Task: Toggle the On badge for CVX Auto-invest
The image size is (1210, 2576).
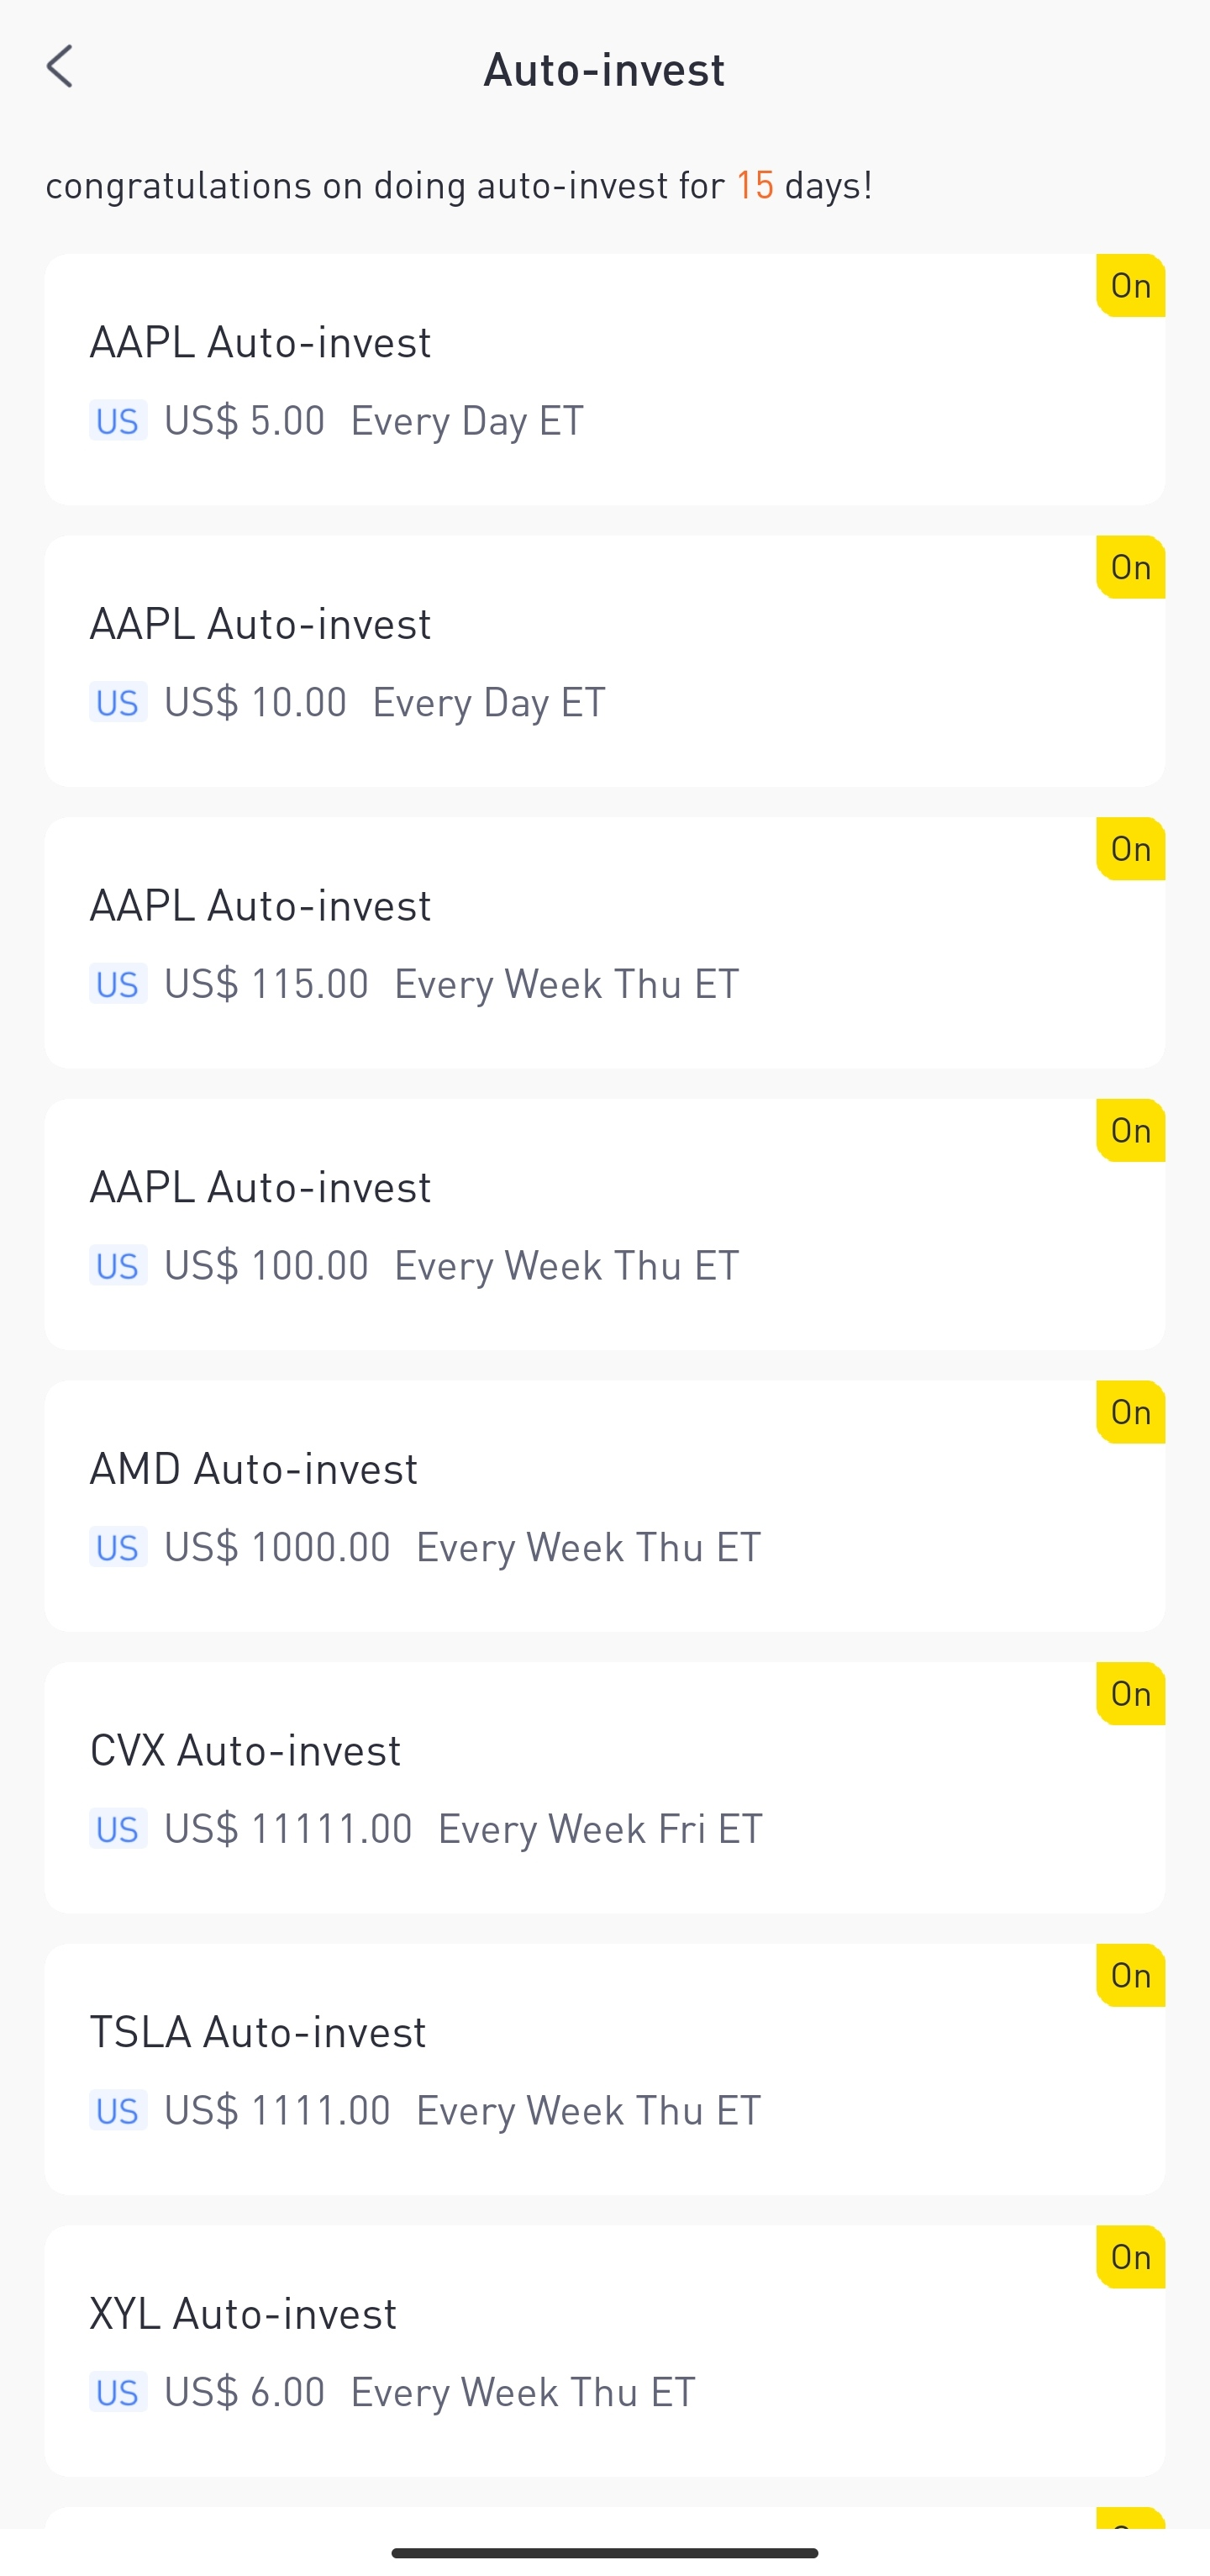Action: pos(1130,1694)
